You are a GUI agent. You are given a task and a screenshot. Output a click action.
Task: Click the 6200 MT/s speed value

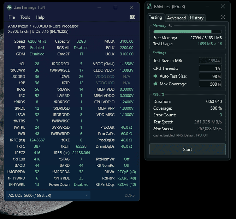37,41
